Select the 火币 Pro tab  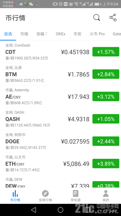point(97,34)
